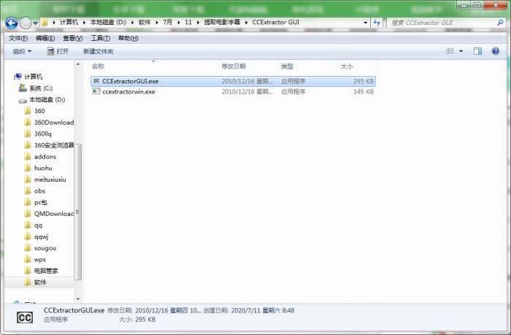Sort by the 名称 column header
This screenshot has height=335, width=511.
153,66
